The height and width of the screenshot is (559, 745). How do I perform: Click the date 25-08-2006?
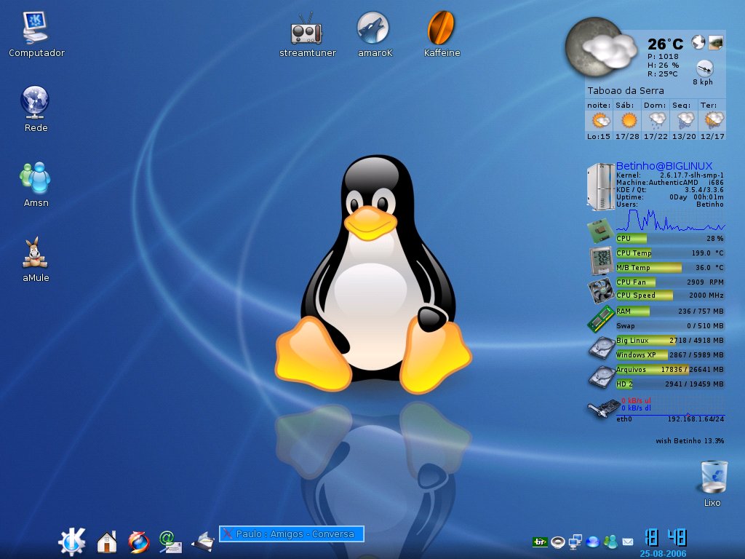(663, 554)
